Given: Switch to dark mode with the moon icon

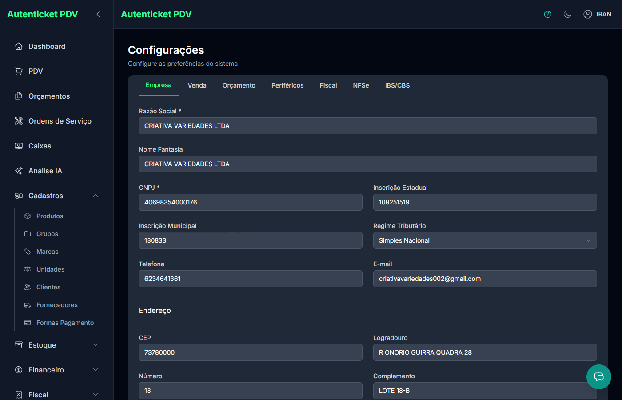Looking at the screenshot, I should click(567, 14).
